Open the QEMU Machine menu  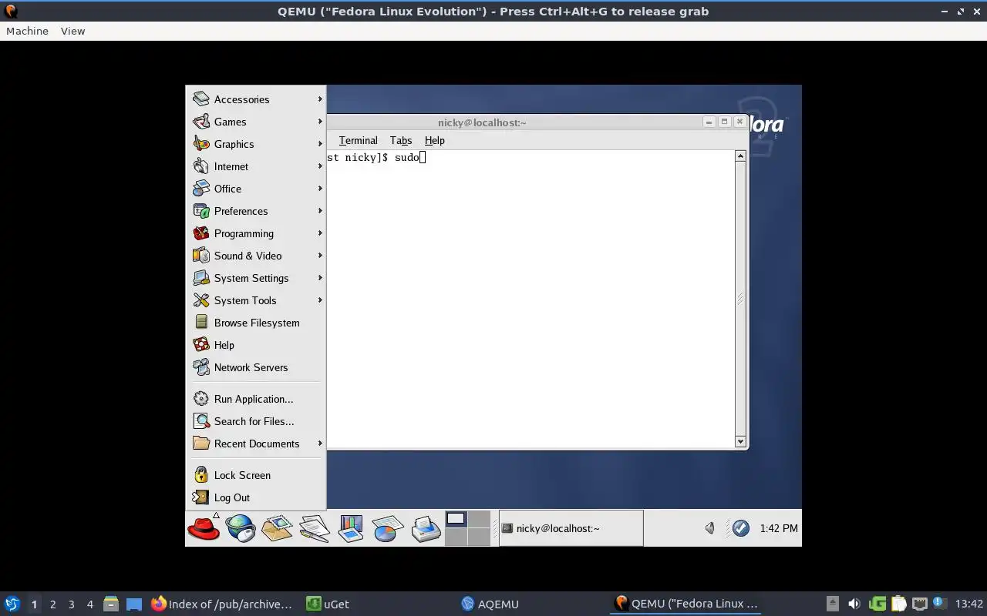(27, 31)
